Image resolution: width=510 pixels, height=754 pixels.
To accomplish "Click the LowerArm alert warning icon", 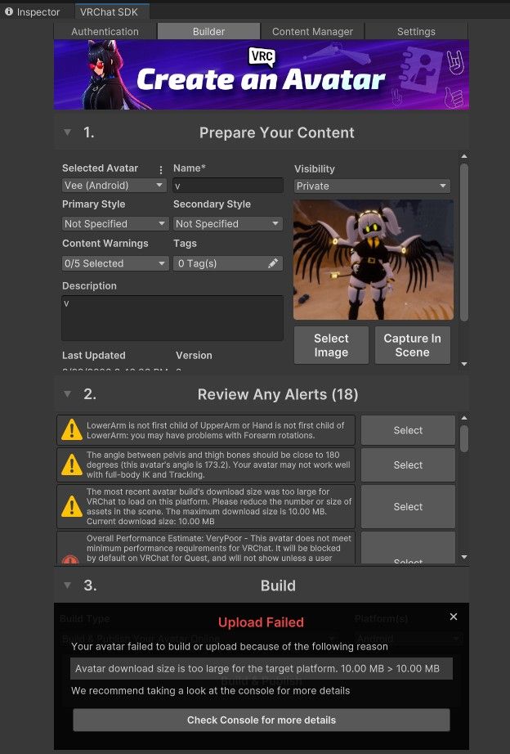I will point(72,430).
